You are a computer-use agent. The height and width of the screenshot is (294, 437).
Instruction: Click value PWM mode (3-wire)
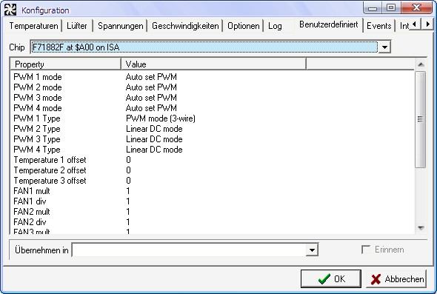(161, 118)
